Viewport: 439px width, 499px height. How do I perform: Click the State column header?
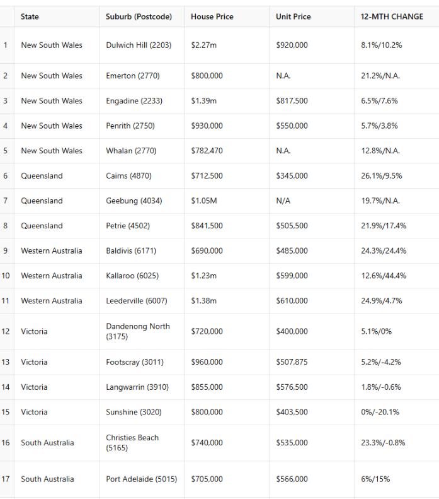(x=30, y=16)
